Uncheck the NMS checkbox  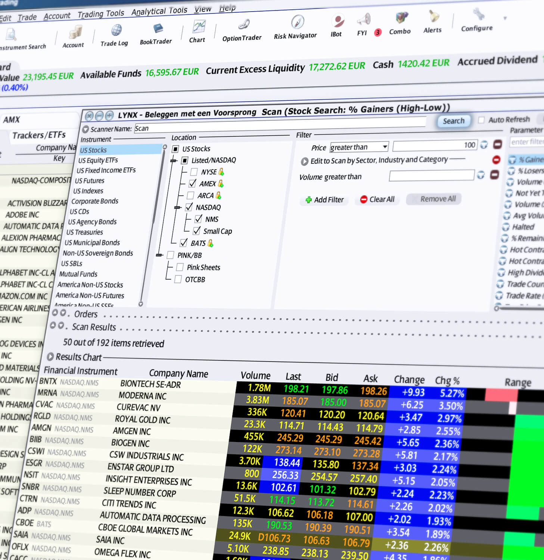click(x=198, y=219)
